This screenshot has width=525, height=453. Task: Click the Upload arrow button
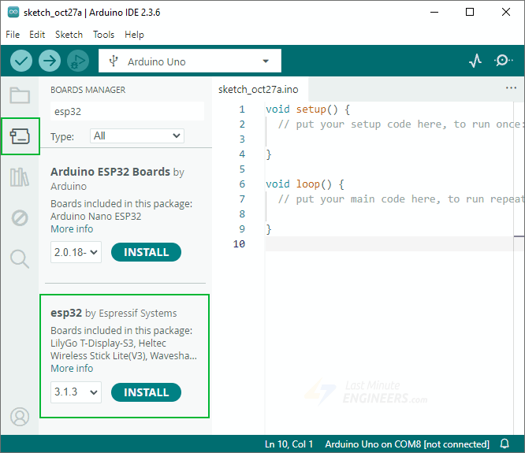click(50, 61)
